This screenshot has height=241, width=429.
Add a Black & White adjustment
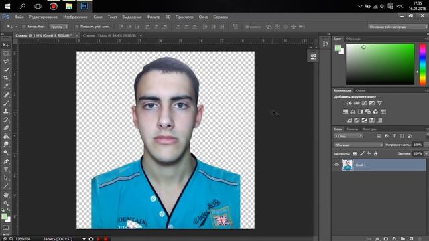coord(361,112)
